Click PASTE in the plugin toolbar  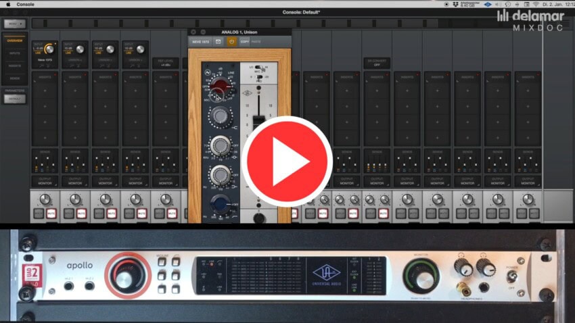[256, 42]
